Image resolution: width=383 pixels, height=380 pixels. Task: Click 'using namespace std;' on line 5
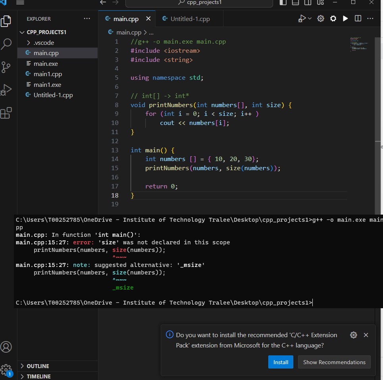pos(167,78)
